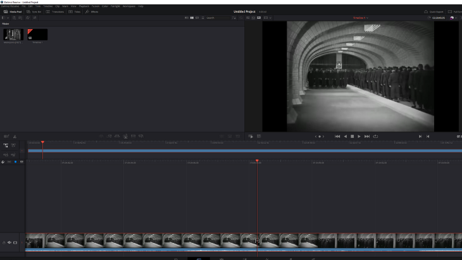Image resolution: width=462 pixels, height=260 pixels.
Task: Open the Titles panel
Action: [x=75, y=11]
